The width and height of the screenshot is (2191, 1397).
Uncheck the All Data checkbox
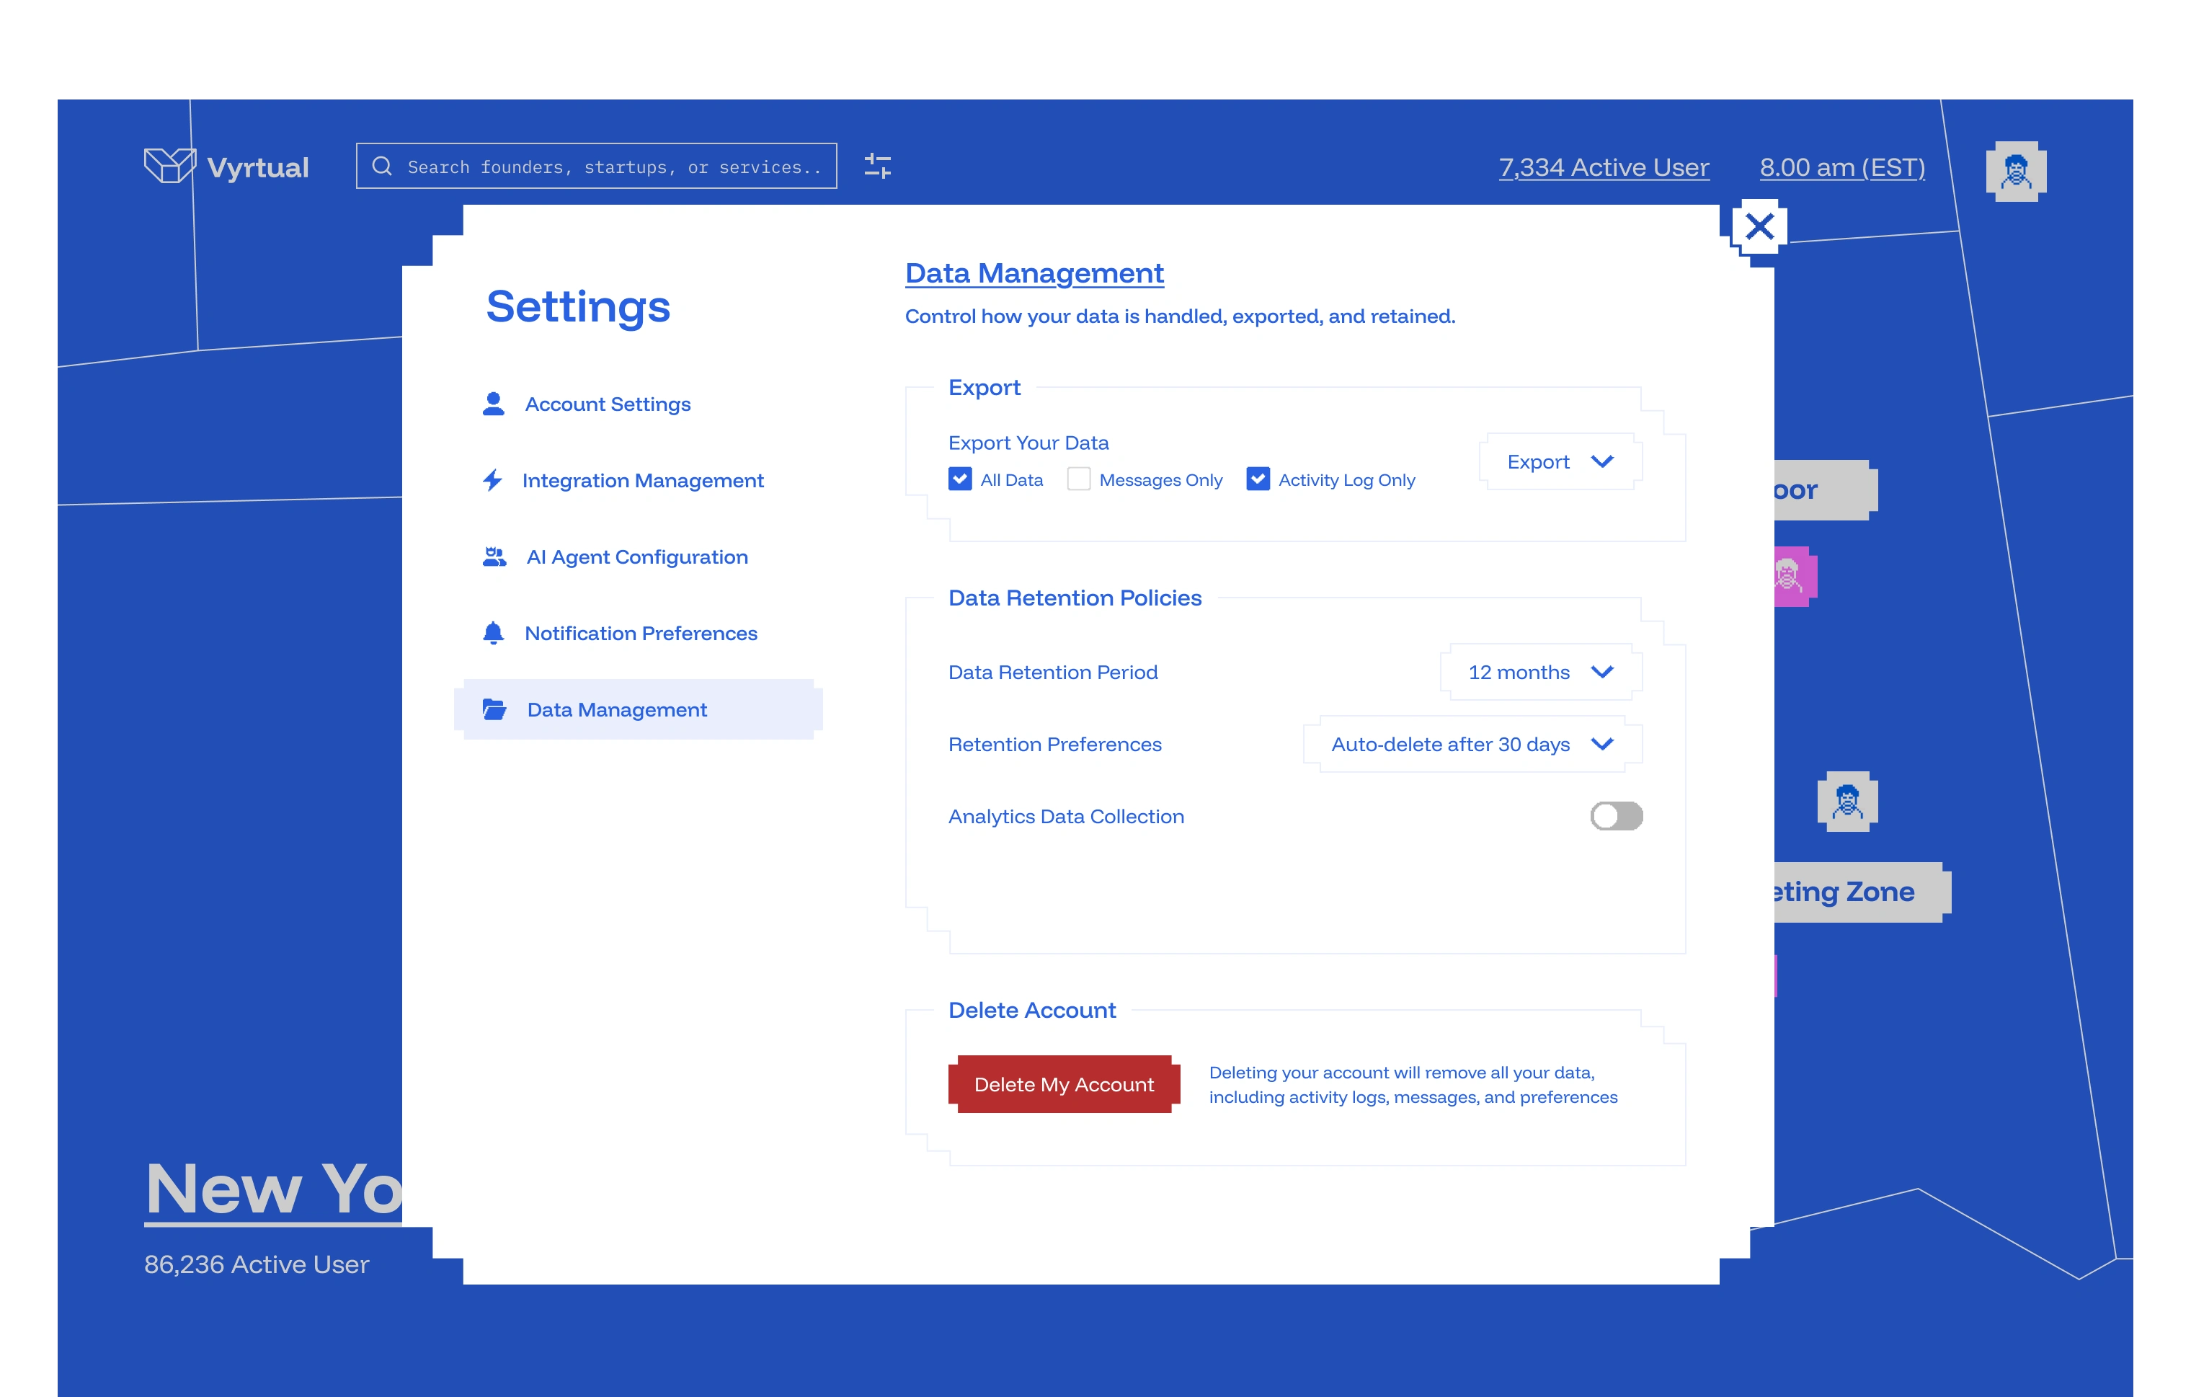960,479
